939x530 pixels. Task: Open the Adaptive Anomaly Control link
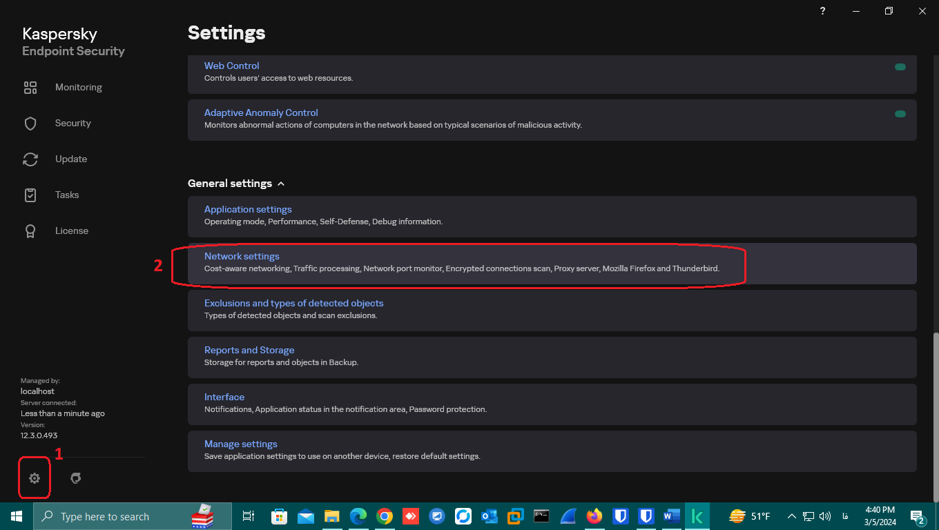click(x=261, y=113)
